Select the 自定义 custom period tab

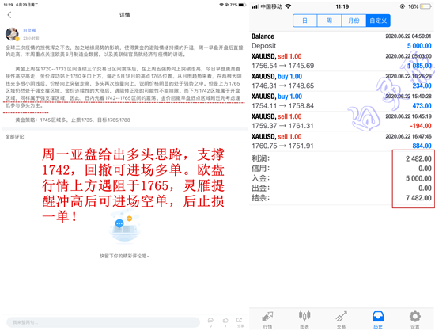378,21
